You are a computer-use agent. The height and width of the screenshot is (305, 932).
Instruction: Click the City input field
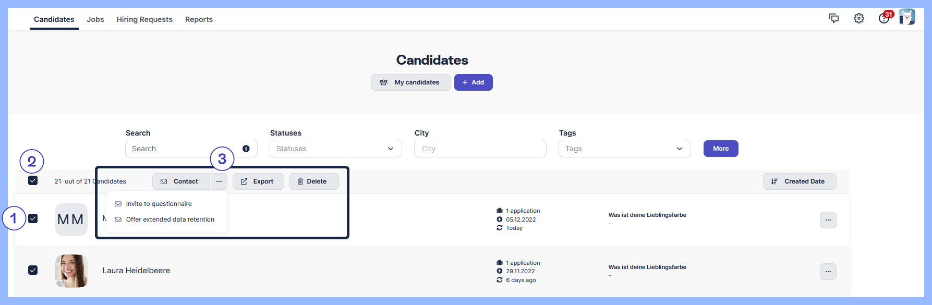480,149
